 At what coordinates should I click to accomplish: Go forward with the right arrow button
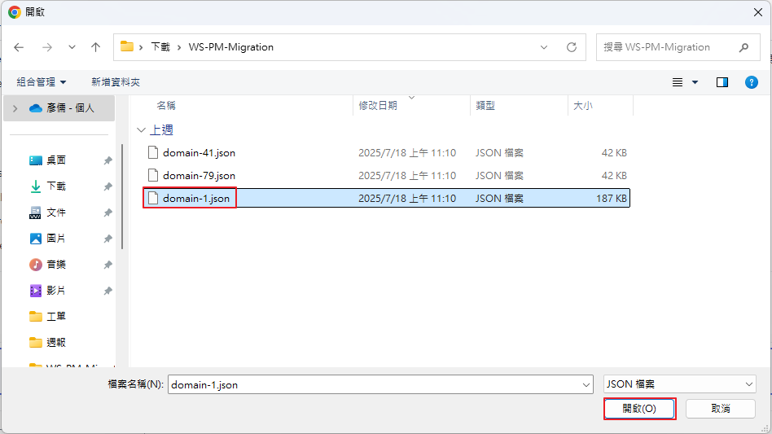(x=46, y=47)
